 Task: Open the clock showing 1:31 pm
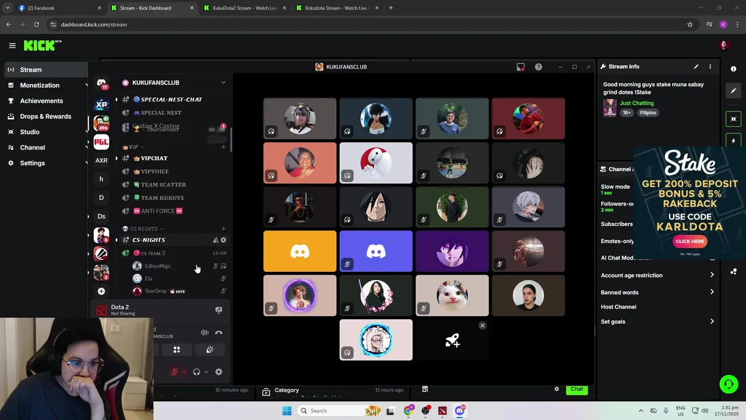coord(726,411)
